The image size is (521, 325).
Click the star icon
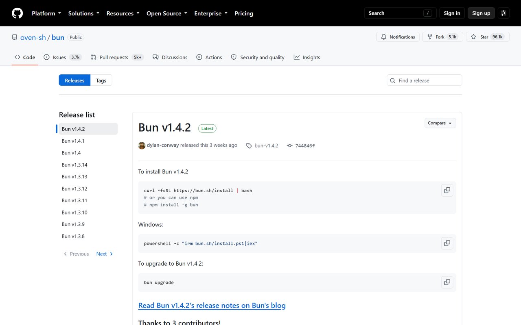point(473,37)
